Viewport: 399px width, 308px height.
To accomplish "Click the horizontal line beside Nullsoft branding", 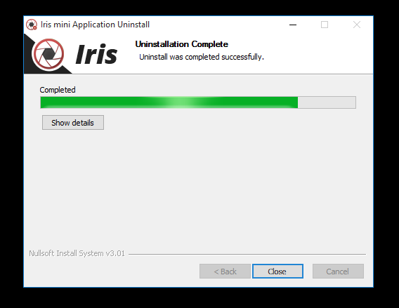I will coord(247,254).
